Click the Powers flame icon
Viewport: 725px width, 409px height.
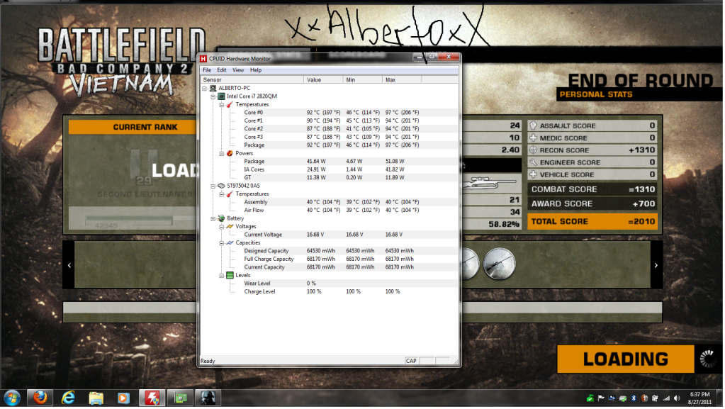230,153
